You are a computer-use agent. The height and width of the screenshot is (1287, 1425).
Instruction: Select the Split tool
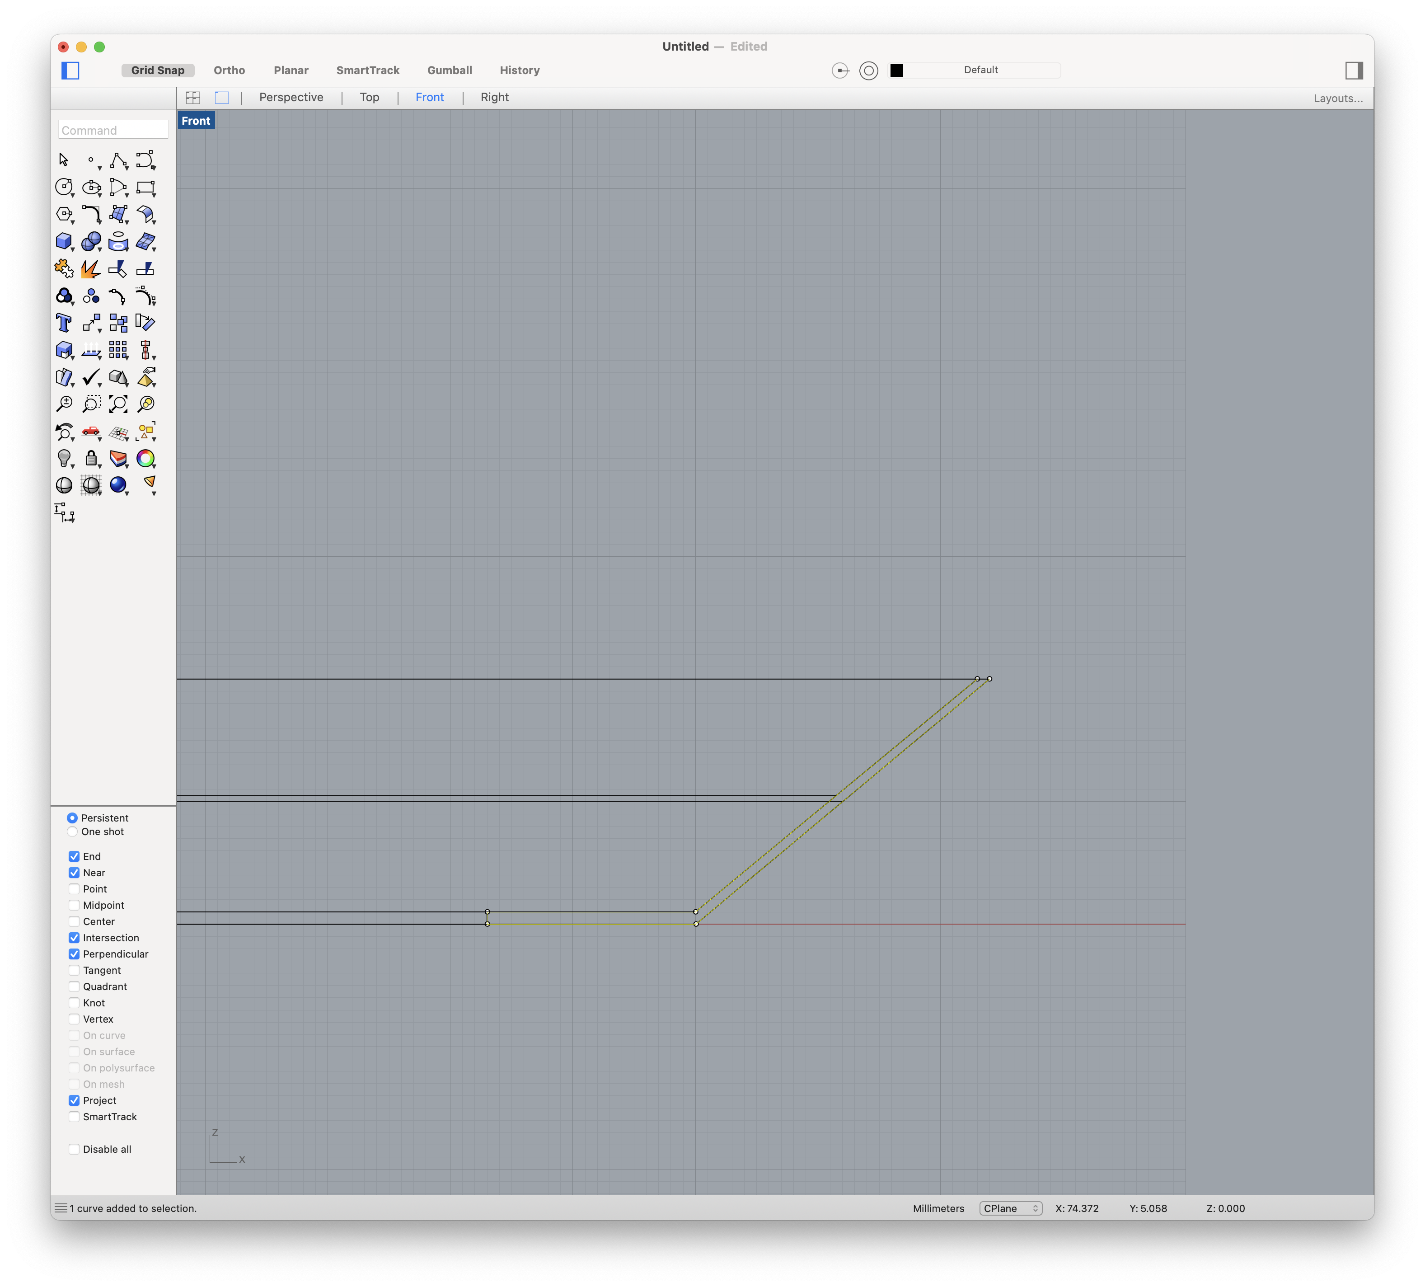pos(145,269)
